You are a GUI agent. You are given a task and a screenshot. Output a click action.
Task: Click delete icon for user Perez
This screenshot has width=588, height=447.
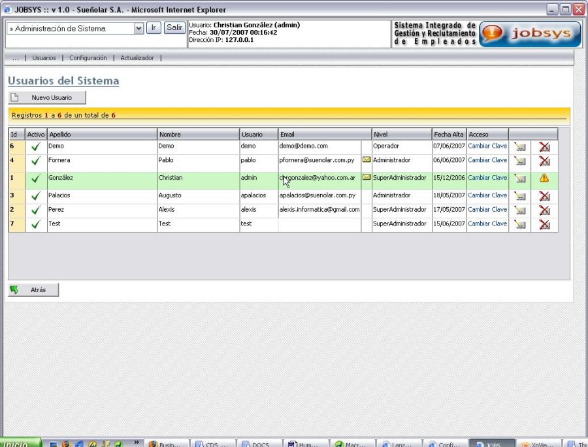tap(544, 210)
